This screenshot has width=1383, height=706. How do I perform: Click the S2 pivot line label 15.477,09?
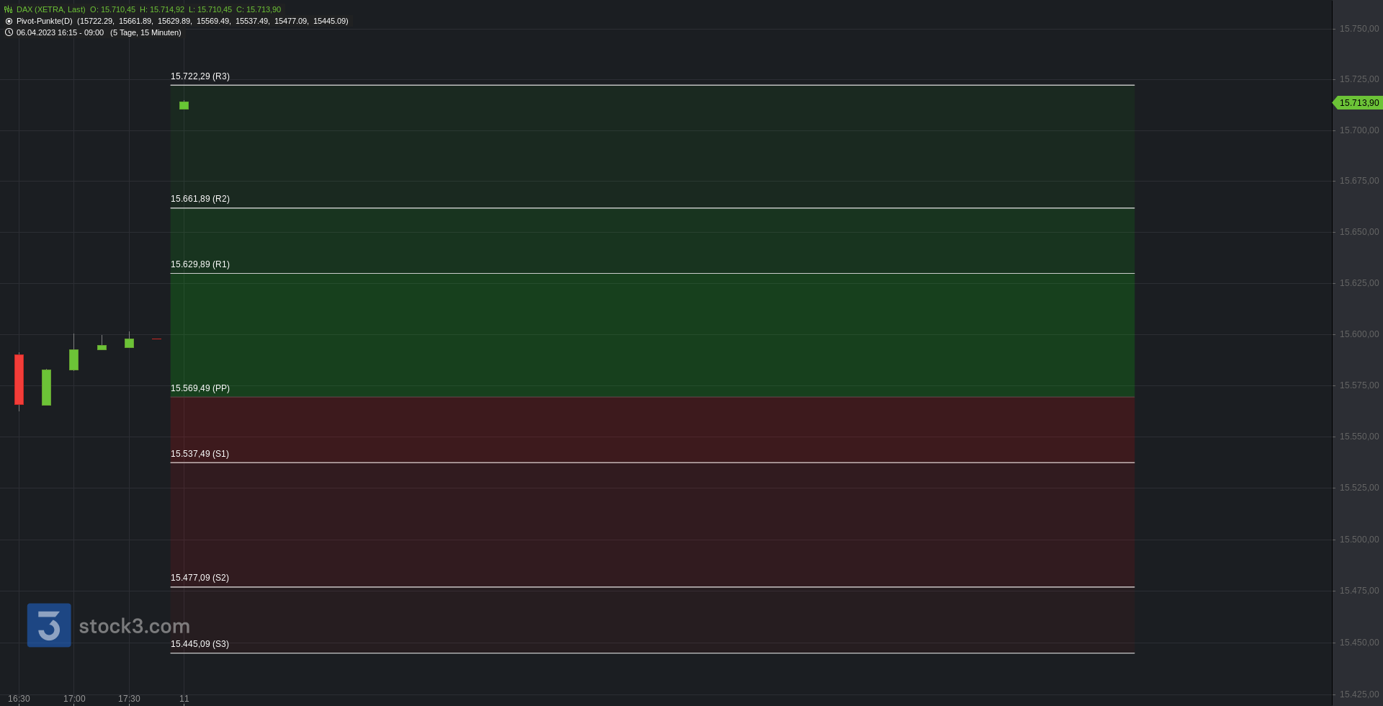point(200,578)
